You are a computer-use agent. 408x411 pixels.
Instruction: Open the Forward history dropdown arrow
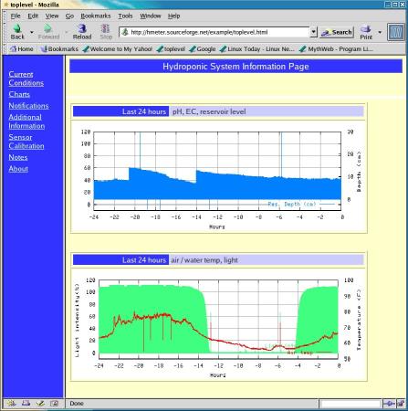(66, 32)
